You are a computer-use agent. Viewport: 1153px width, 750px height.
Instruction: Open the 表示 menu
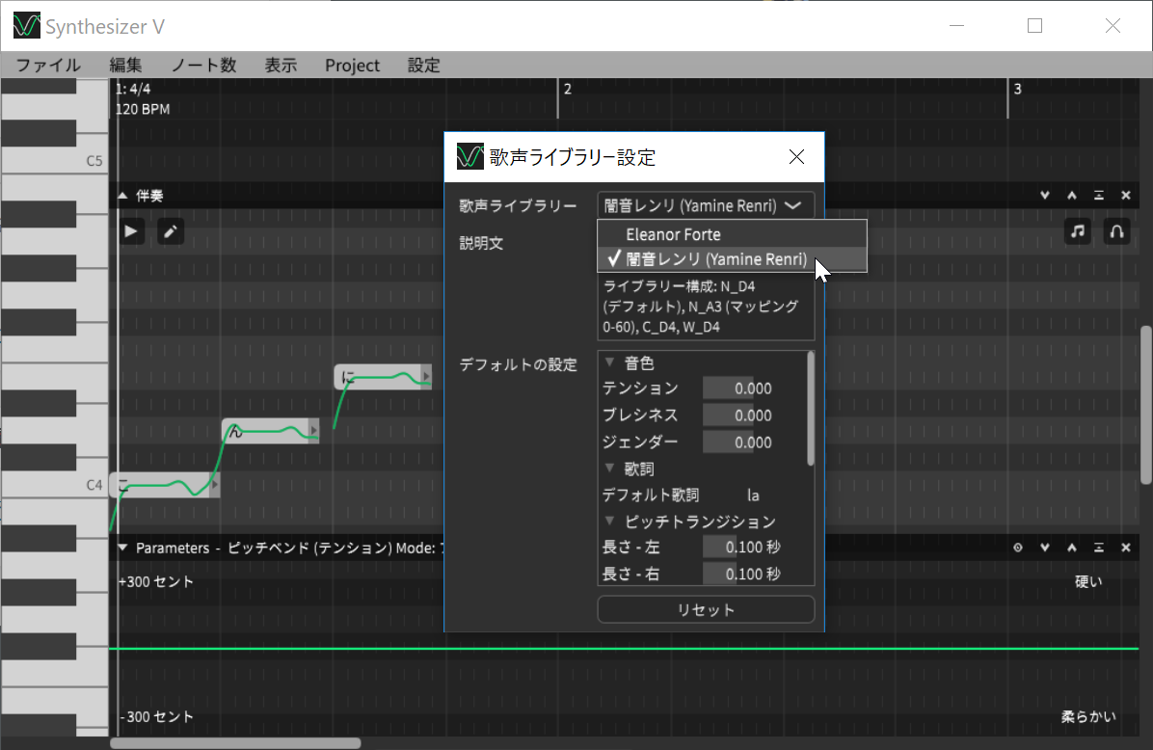tap(281, 66)
